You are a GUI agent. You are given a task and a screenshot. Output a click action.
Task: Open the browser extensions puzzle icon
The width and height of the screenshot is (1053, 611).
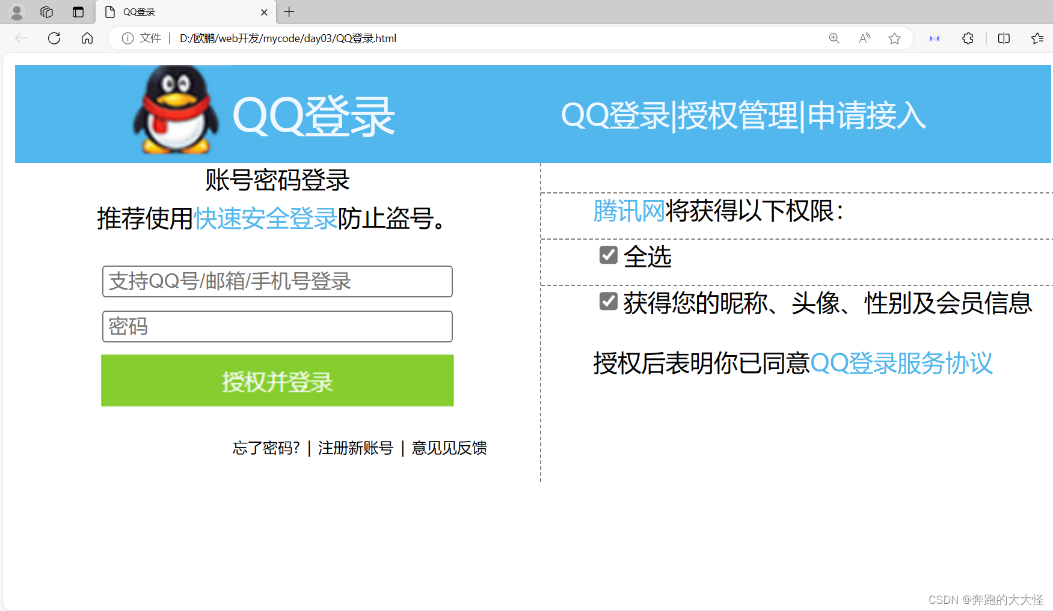point(968,38)
